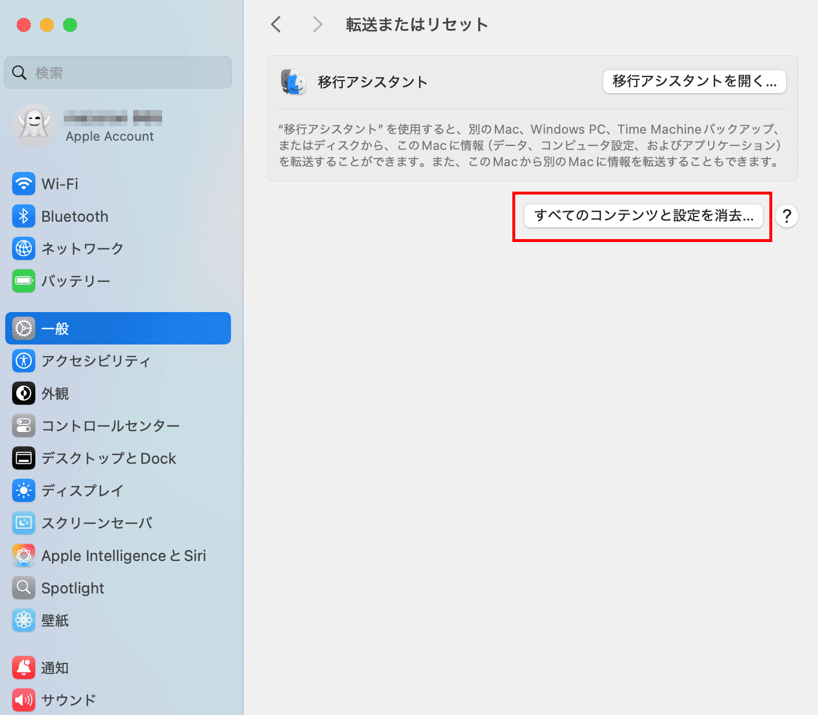Image resolution: width=818 pixels, height=715 pixels.
Task: Open the Apple Account label
Action: pos(110,137)
